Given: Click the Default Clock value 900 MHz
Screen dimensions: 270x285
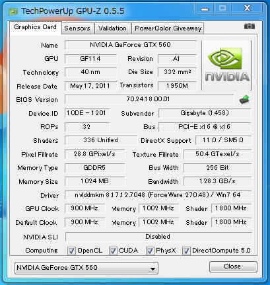Looking at the screenshot, I should 84,222.
